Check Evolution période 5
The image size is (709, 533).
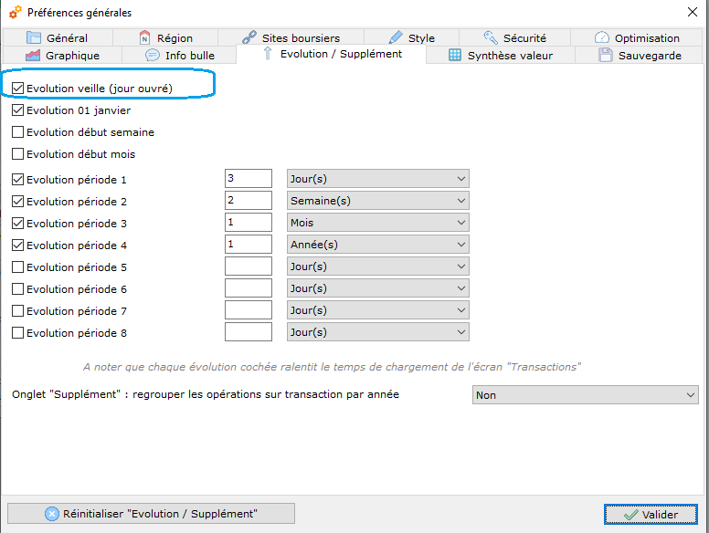coord(17,266)
